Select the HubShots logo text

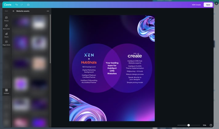89,63
